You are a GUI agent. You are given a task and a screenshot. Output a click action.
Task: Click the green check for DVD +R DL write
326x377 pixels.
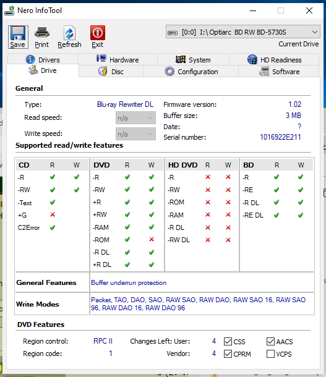(152, 265)
